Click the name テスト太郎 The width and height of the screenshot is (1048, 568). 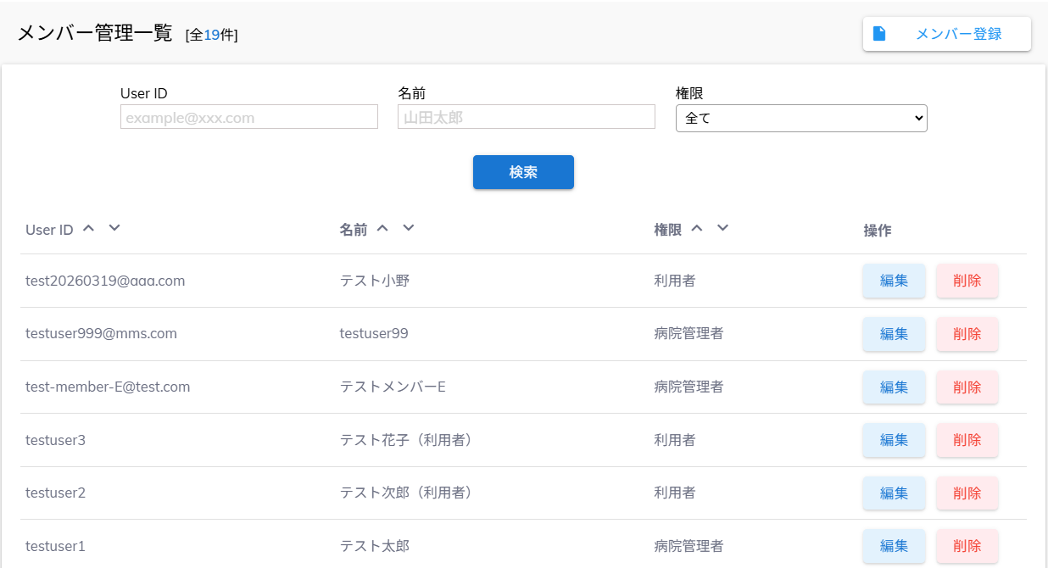pyautogui.click(x=375, y=546)
